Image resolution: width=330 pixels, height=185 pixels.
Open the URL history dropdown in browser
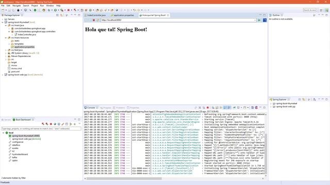click(255, 20)
